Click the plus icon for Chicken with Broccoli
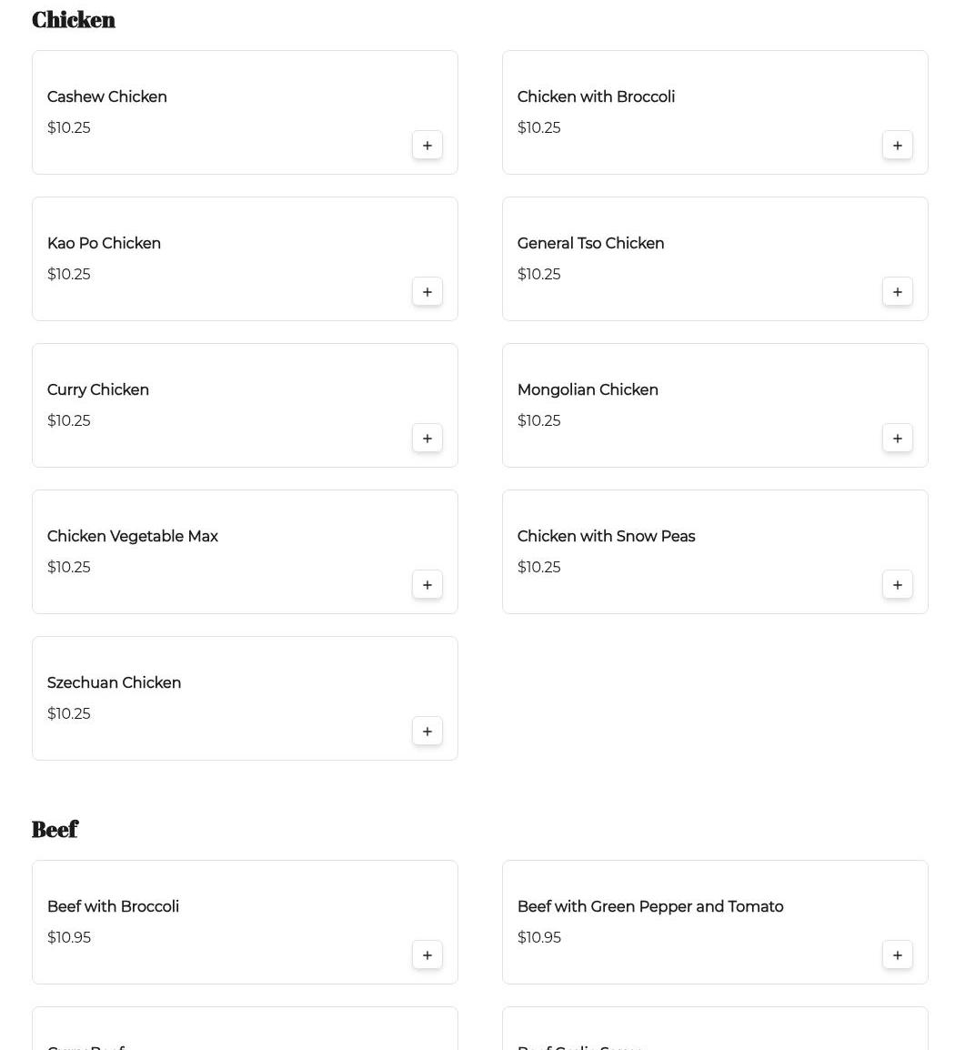This screenshot has width=955, height=1050. [898, 146]
